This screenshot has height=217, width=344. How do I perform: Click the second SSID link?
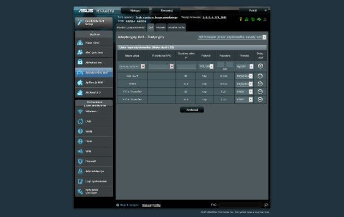click(x=141, y=21)
